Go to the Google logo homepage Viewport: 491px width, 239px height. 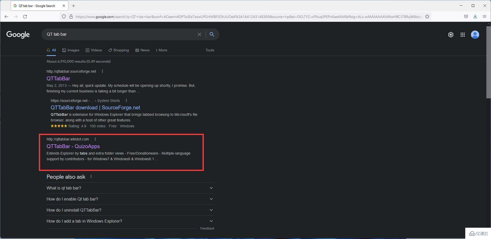(x=18, y=35)
